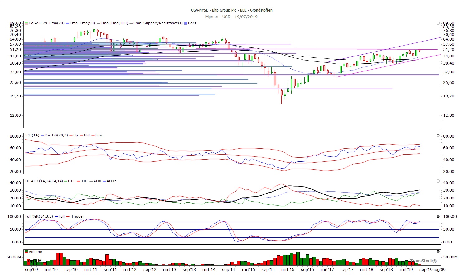Click the mrt'10 date axis label
The height and width of the screenshot is (280, 464).
coord(51,269)
